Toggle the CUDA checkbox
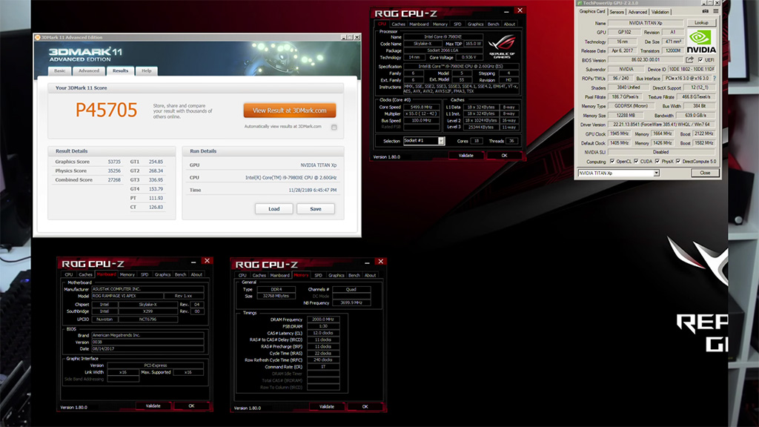 click(x=636, y=161)
